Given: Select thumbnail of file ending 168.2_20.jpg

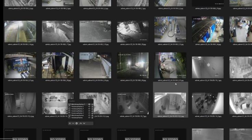Looking at the screenshot, I should pos(133,31).
